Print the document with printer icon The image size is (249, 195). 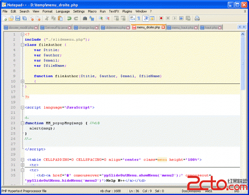pyautogui.click(x=197, y=19)
